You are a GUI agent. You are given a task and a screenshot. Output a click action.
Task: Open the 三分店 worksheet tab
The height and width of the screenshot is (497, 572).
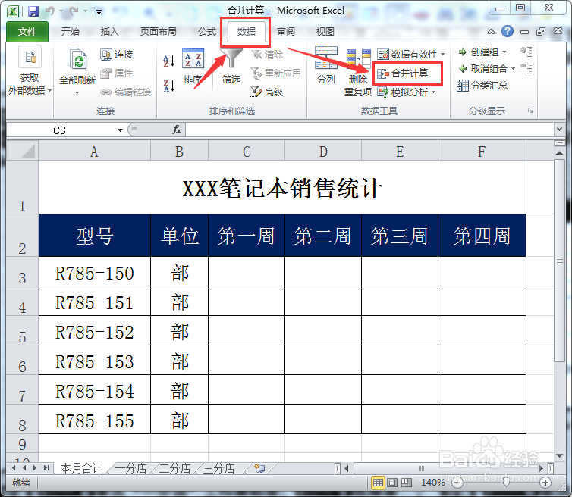click(219, 468)
